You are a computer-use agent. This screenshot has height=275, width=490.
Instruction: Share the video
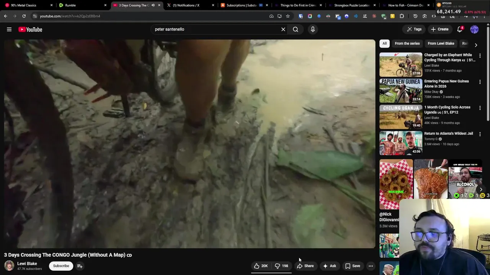(x=305, y=266)
